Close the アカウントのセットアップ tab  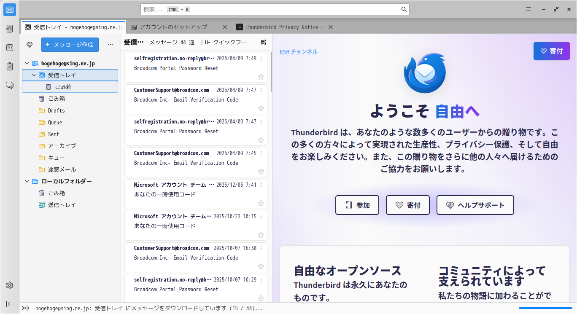(225, 27)
